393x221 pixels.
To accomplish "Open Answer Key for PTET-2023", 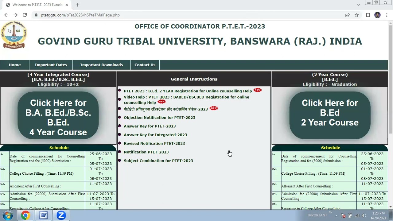I will pyautogui.click(x=150, y=126).
